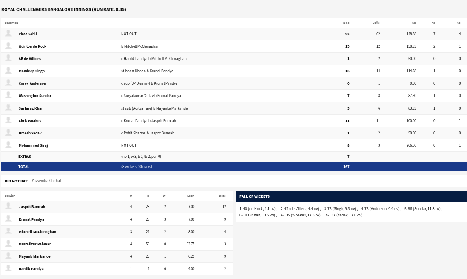The width and height of the screenshot is (467, 279).
Task: Click AB de Villiers' avatar icon
Action: pos(9,58)
